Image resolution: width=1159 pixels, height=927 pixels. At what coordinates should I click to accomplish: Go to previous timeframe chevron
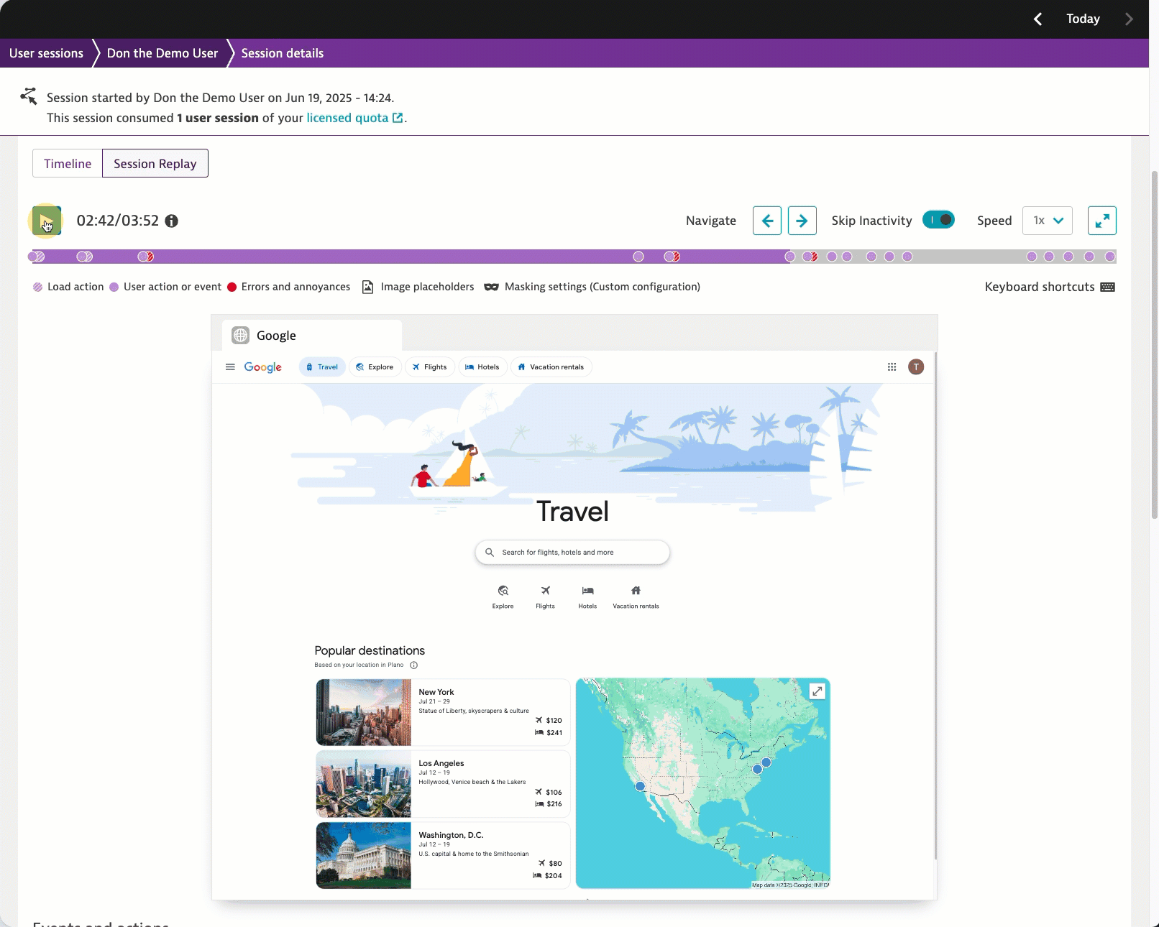[x=1038, y=19]
